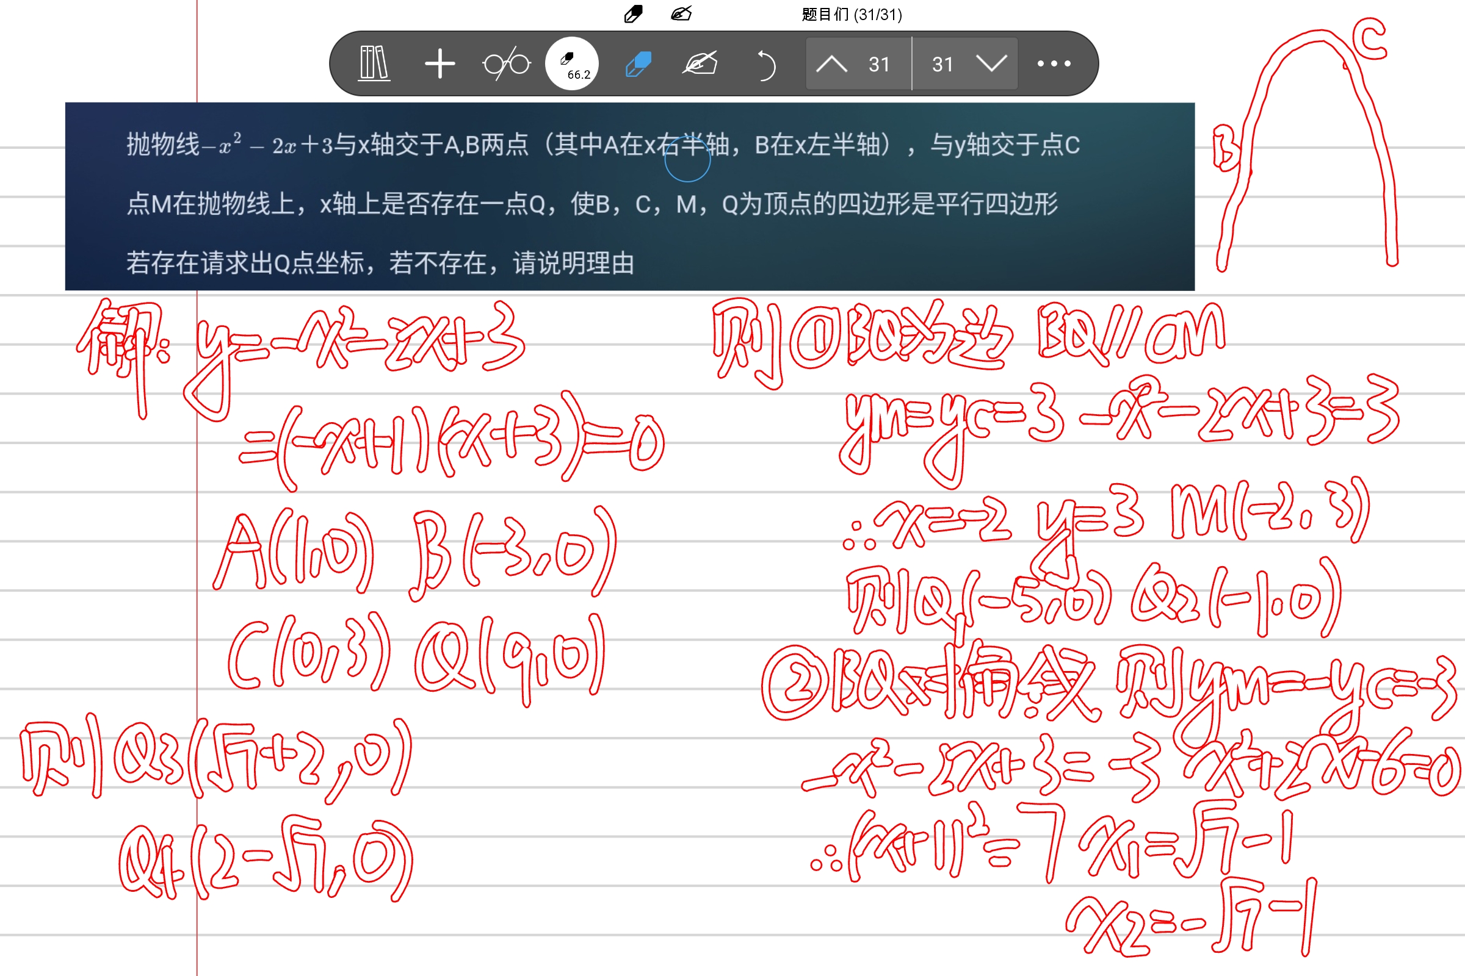The height and width of the screenshot is (976, 1465).
Task: Go to next page with down chevron
Action: coord(991,63)
